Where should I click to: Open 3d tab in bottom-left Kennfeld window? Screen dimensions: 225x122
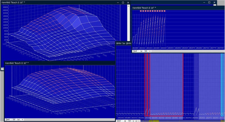click(x=18, y=119)
